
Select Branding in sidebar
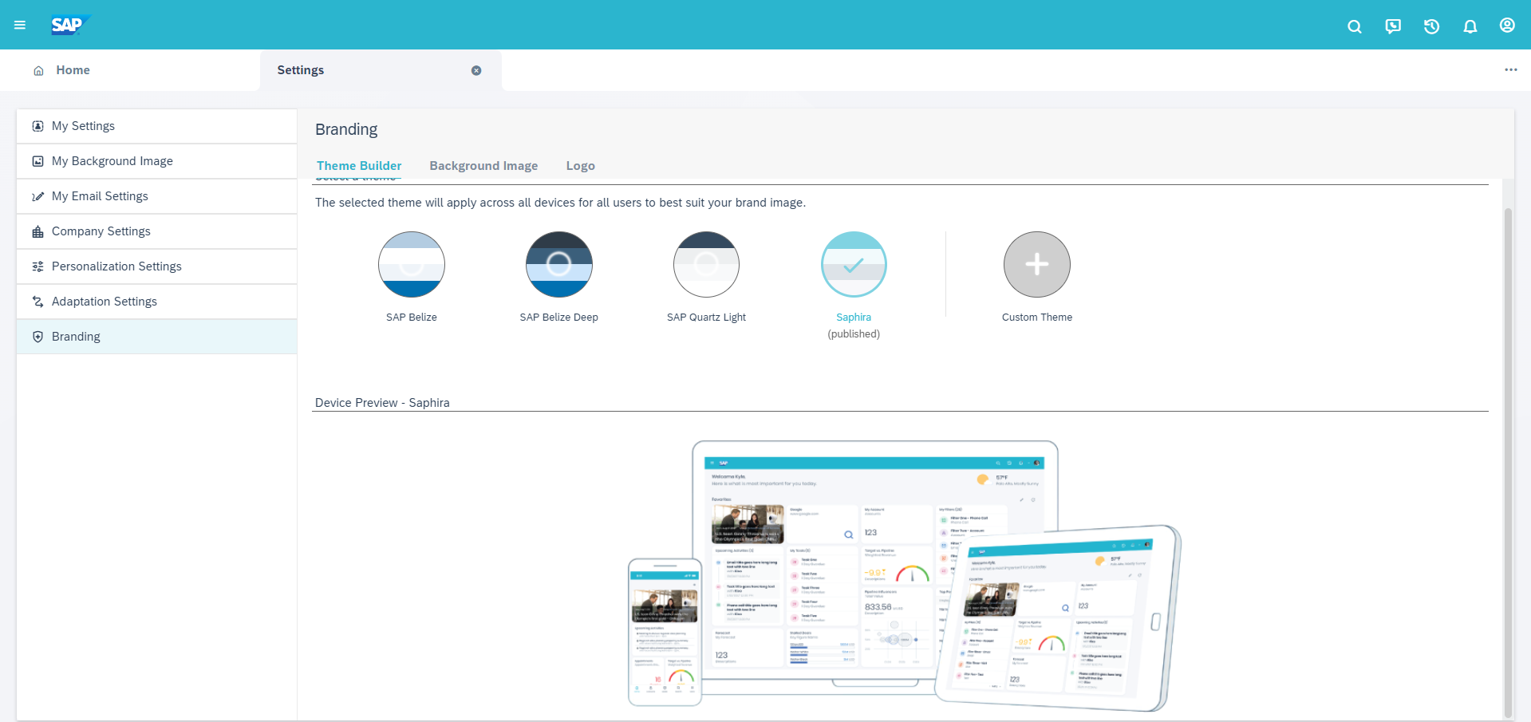[x=157, y=337]
